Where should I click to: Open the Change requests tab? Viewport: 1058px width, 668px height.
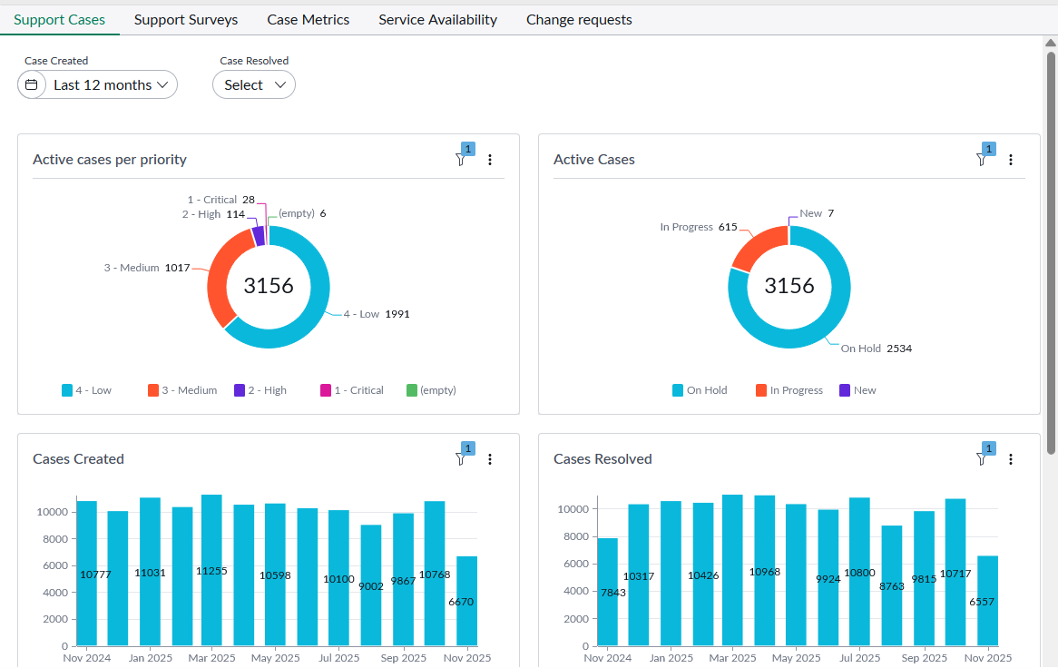click(x=579, y=19)
